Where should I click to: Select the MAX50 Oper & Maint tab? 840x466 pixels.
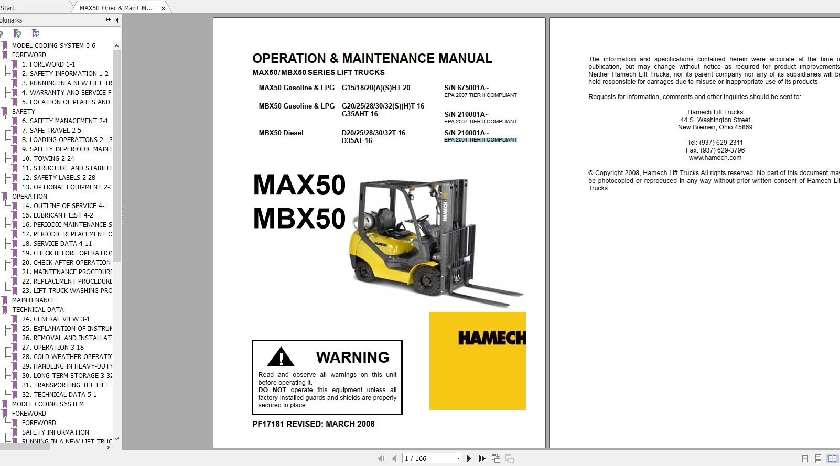[116, 8]
